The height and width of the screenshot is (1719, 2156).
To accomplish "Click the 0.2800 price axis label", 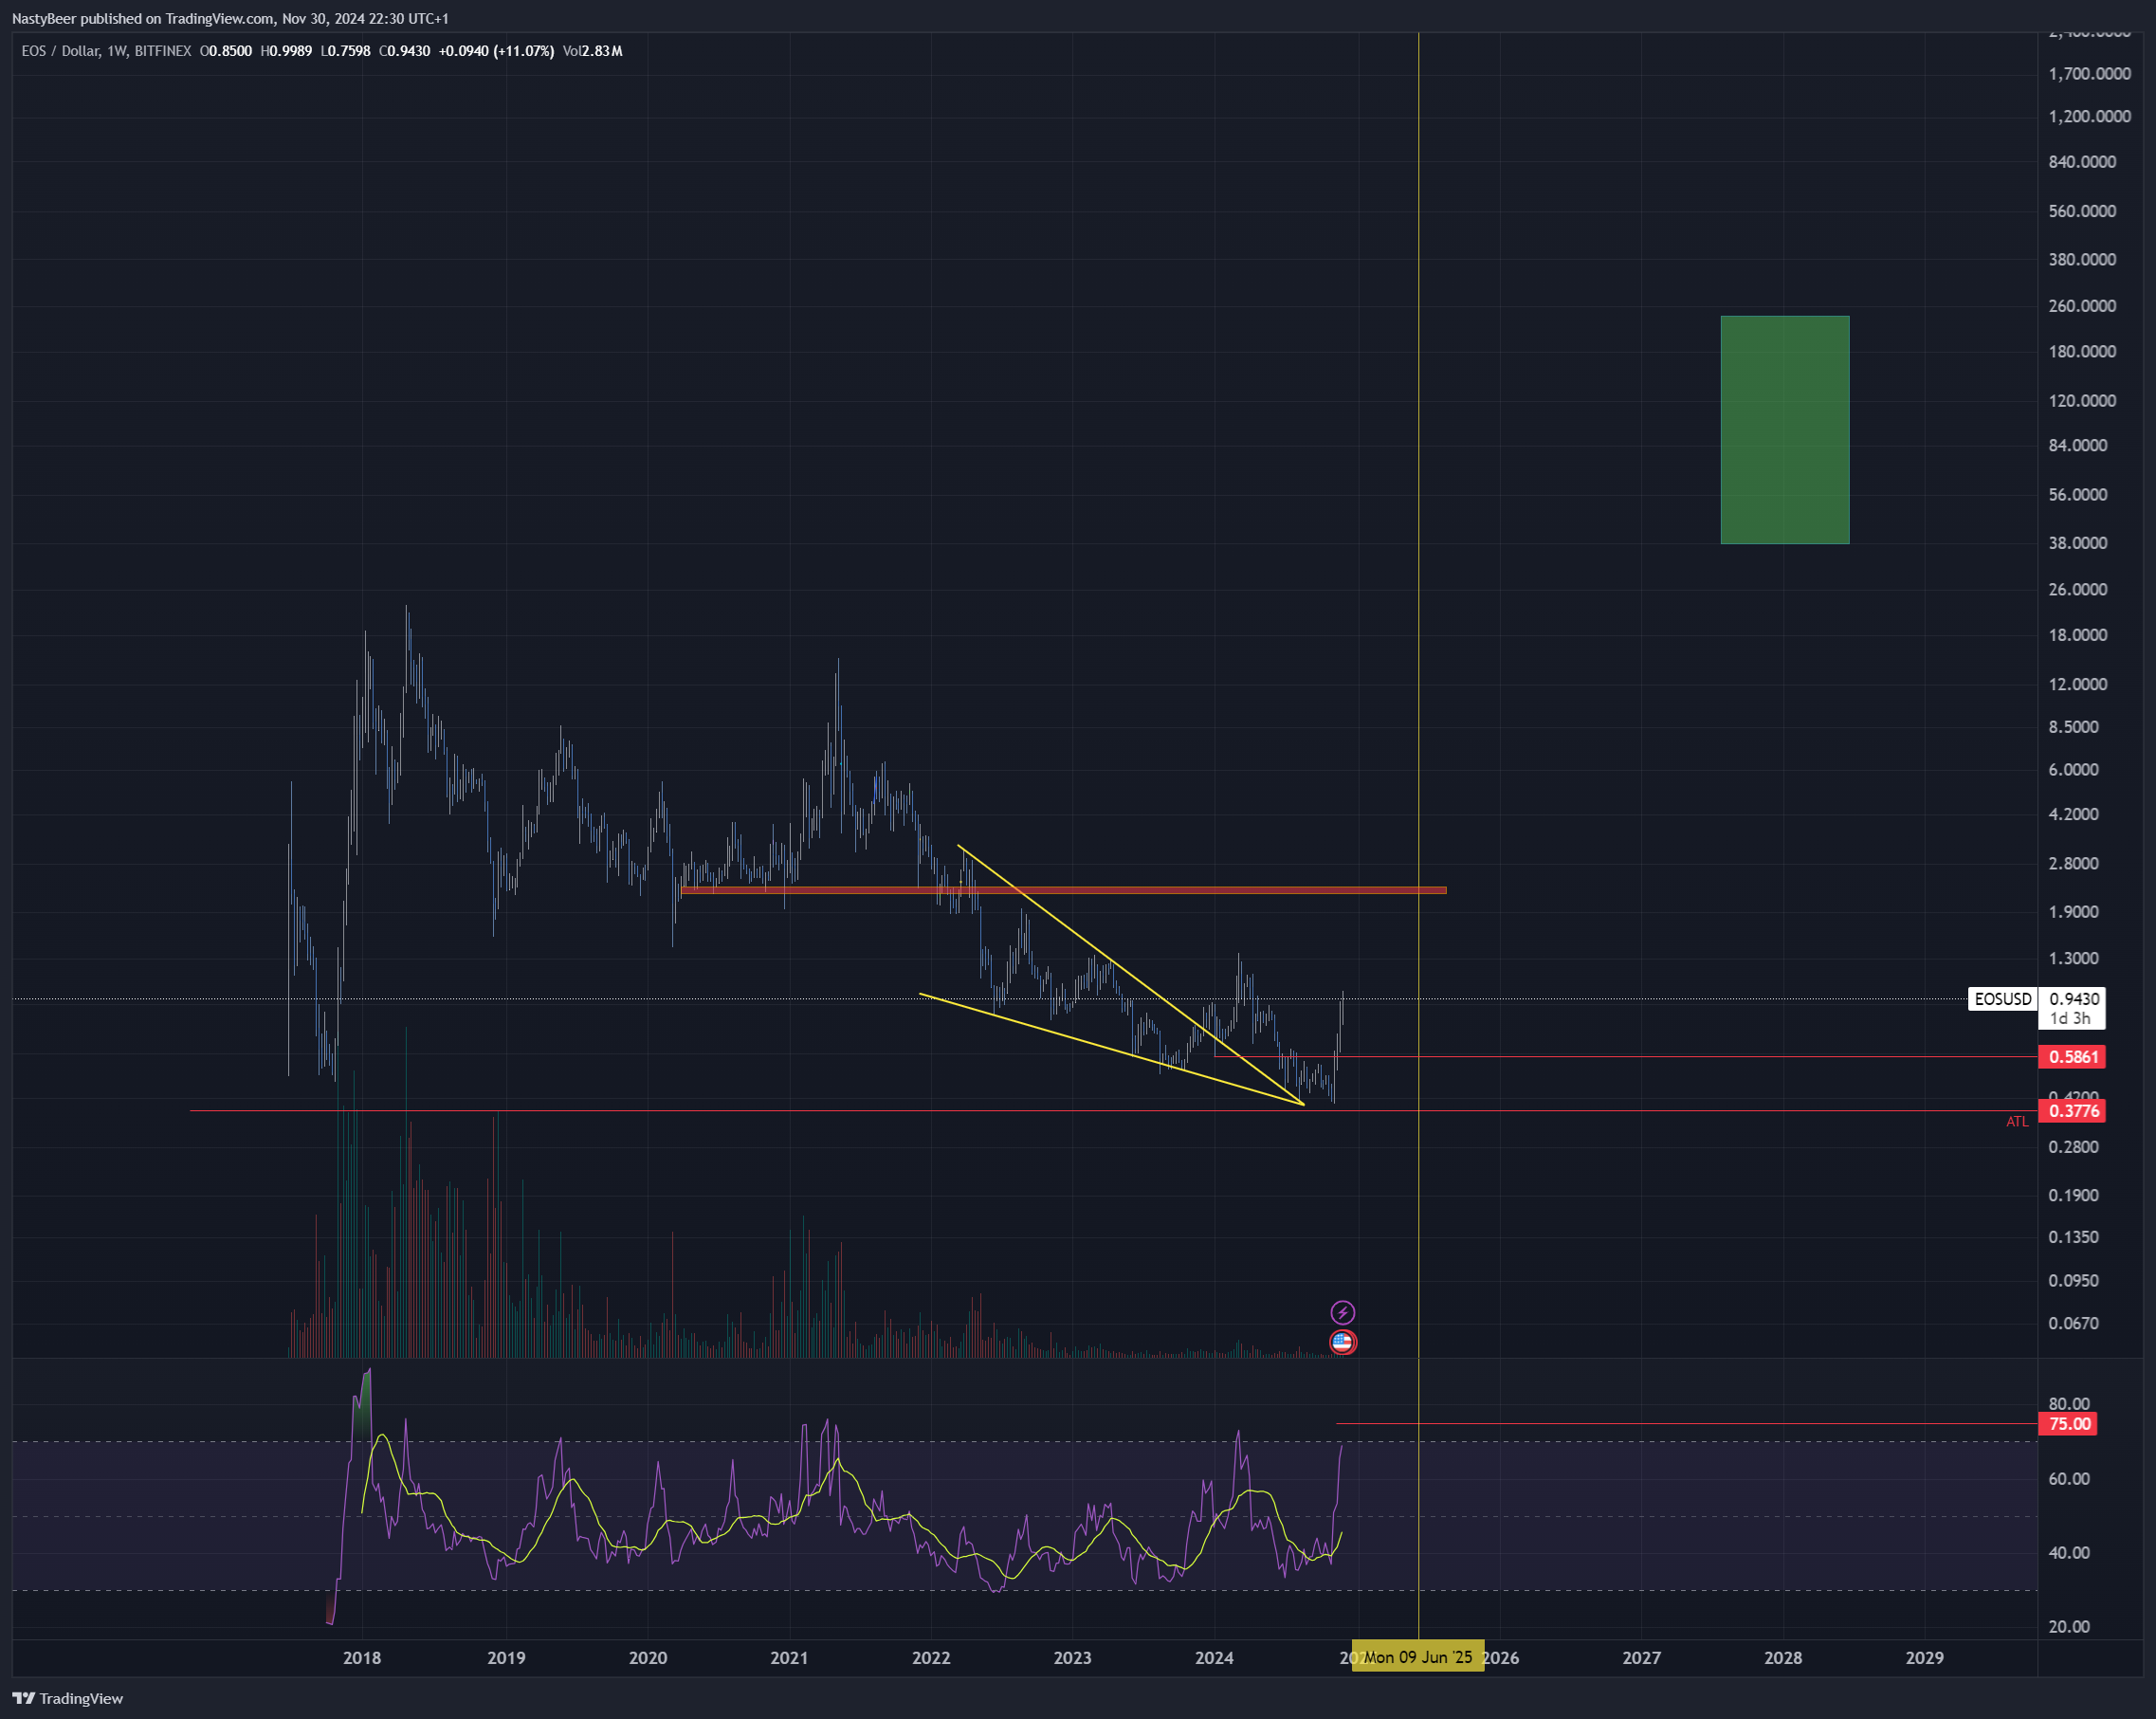I will (x=2074, y=1147).
